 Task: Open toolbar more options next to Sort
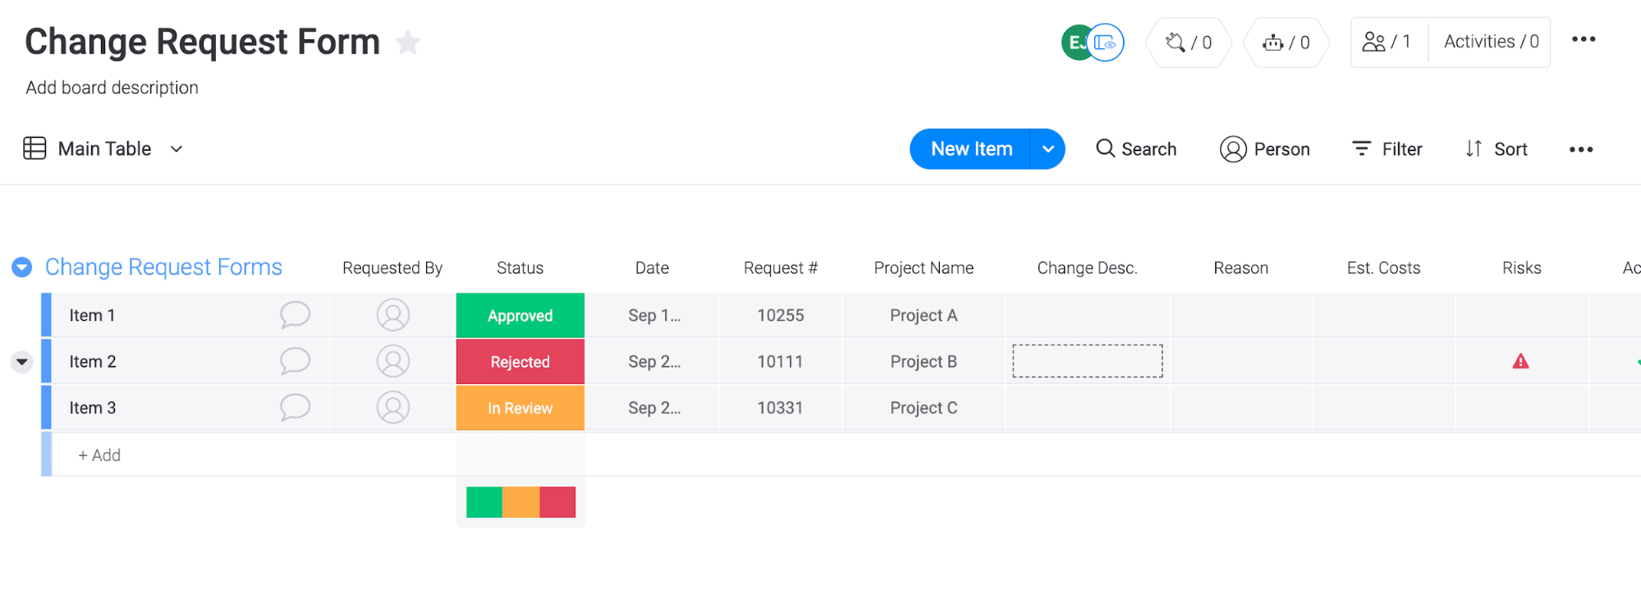1581,149
